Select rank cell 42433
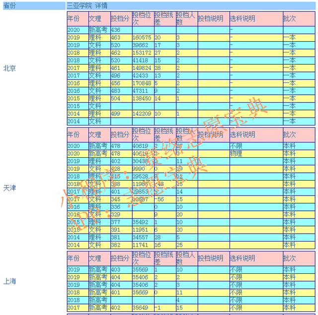This screenshot has width=318, height=315. click(x=143, y=75)
